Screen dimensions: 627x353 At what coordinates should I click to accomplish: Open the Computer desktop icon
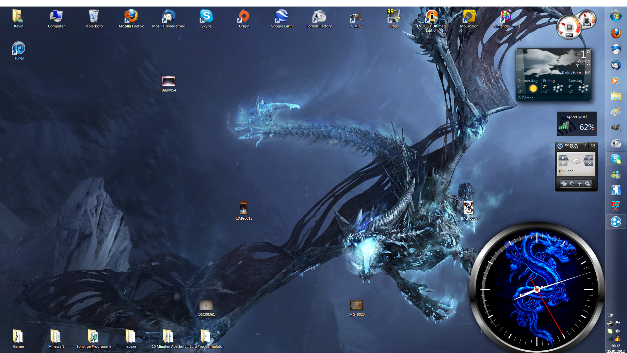(56, 19)
